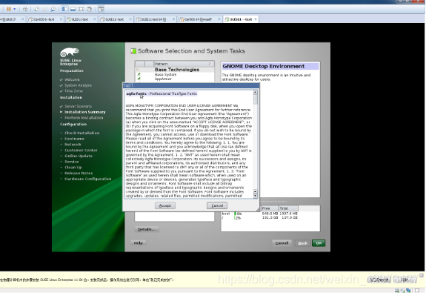This screenshot has width=426, height=293.
Task: Click the System Analysis sidebar step
Action: point(78,85)
